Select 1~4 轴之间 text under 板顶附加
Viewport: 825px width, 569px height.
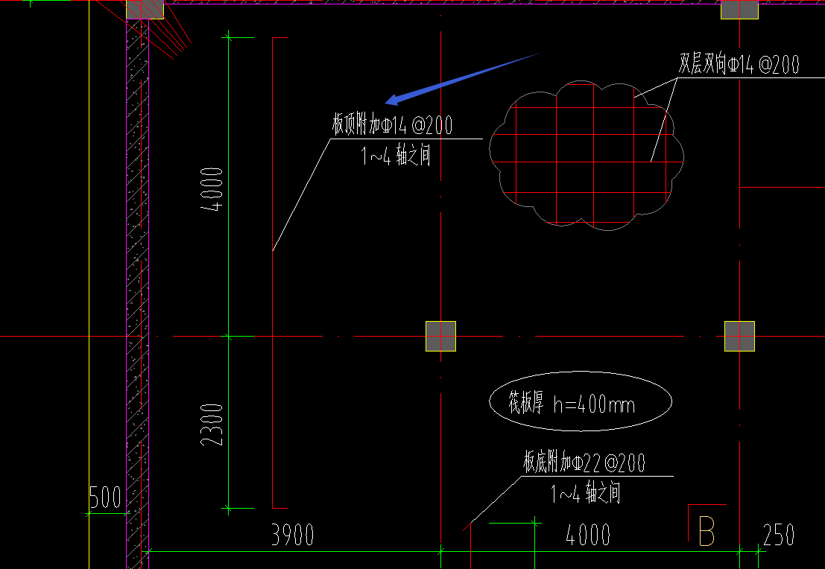click(x=396, y=156)
